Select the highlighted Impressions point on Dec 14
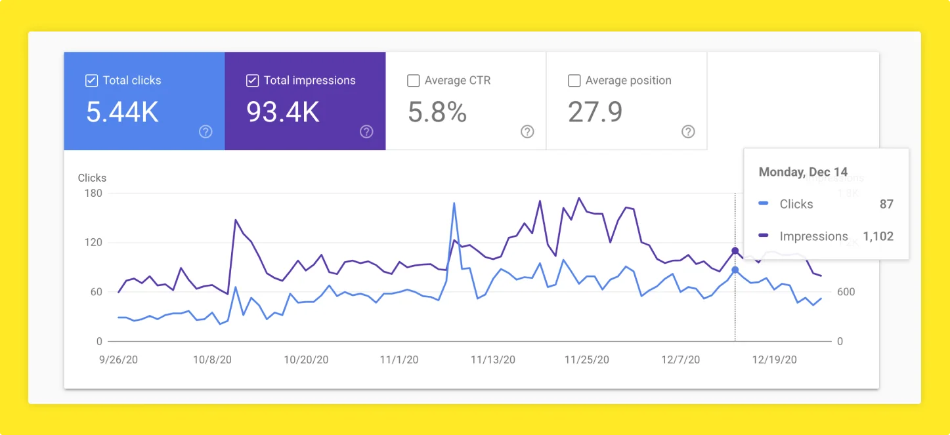950x435 pixels. (x=735, y=251)
